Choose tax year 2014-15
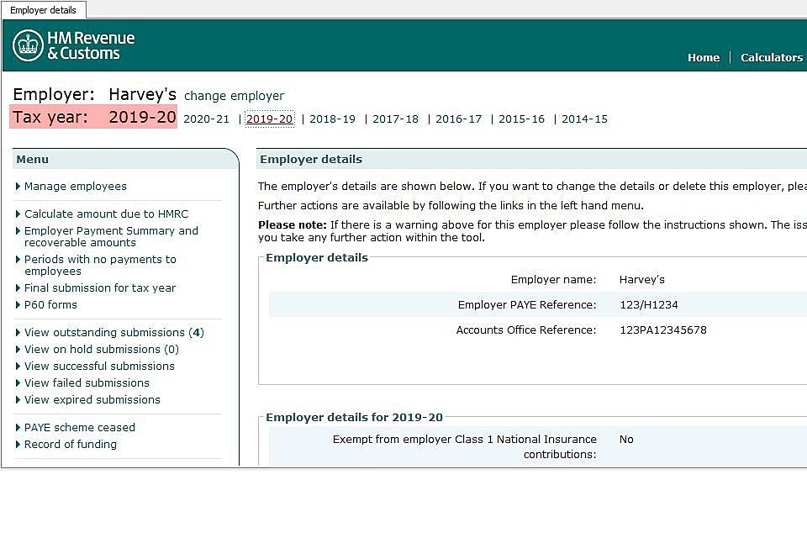The image size is (807, 538). (584, 119)
